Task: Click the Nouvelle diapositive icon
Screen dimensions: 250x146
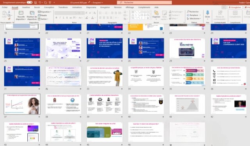Action: click(21, 13)
